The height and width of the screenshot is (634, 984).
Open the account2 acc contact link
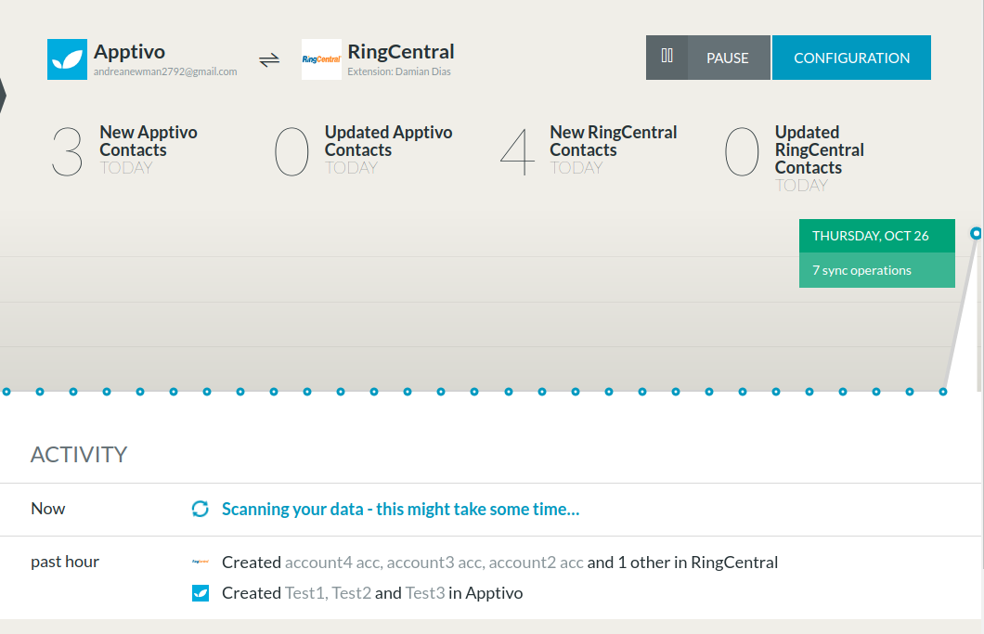pyautogui.click(x=537, y=563)
